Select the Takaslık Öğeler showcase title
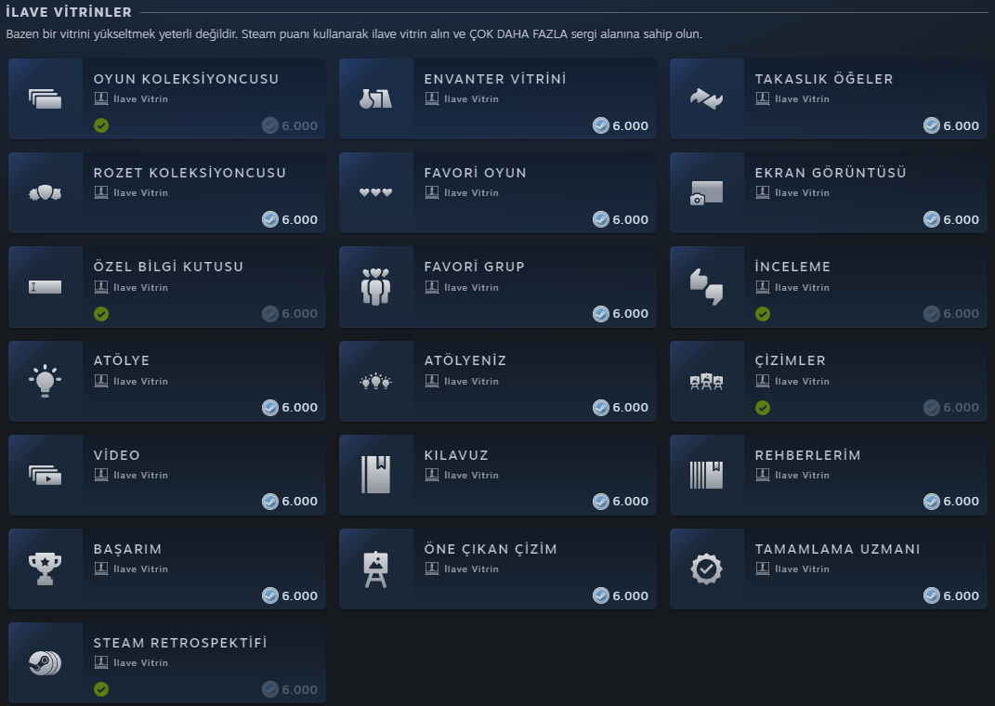 pyautogui.click(x=824, y=79)
